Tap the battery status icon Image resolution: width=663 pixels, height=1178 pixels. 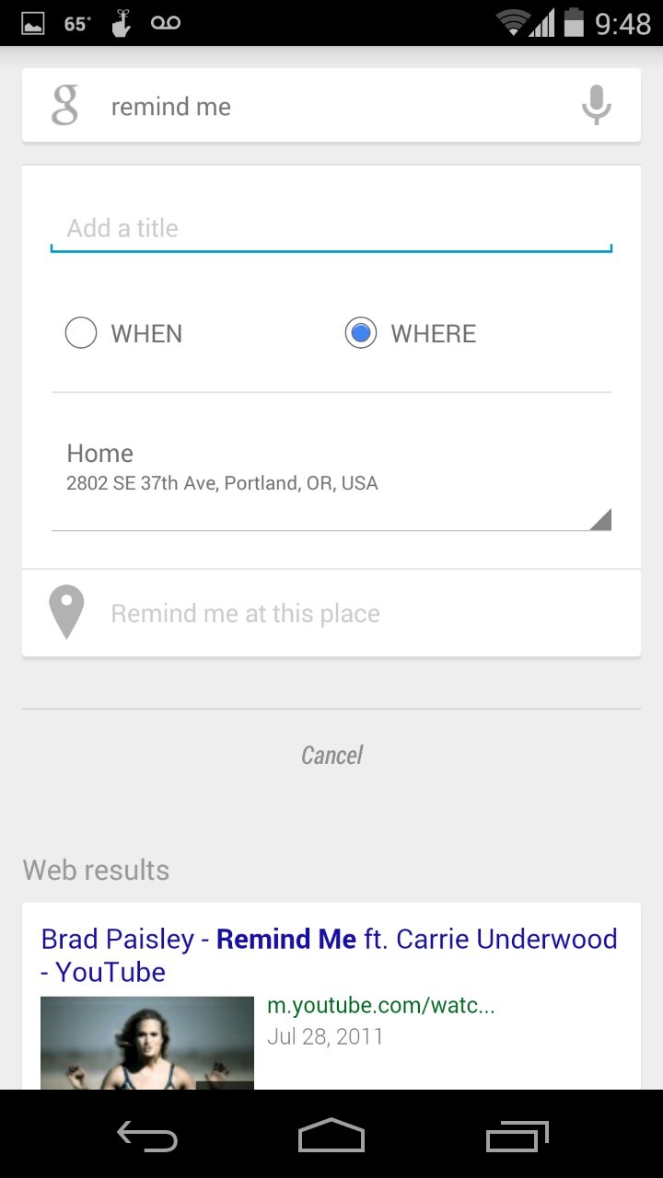(574, 22)
